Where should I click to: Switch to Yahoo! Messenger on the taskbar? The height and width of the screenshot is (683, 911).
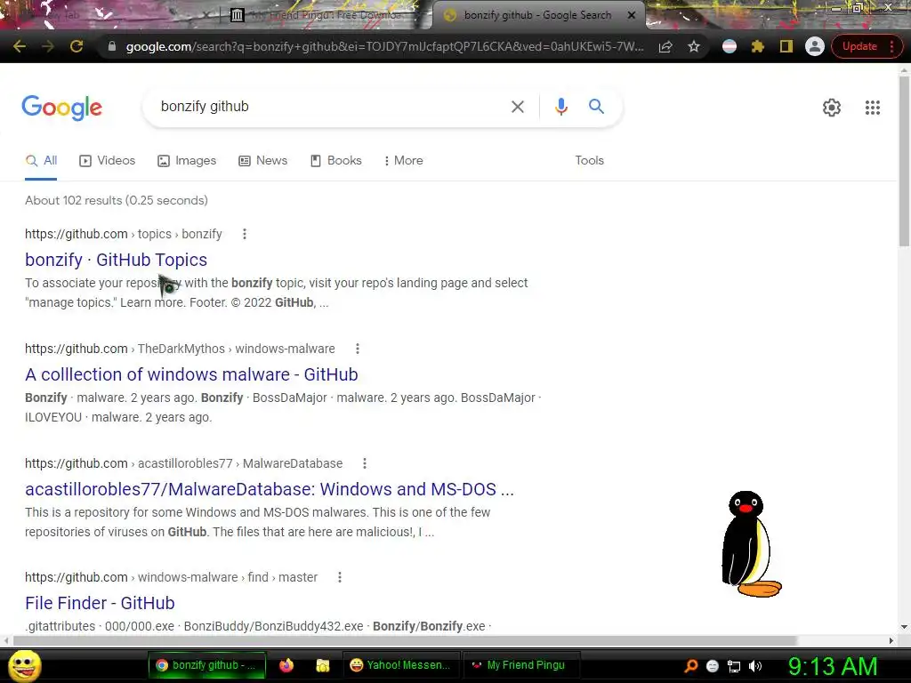point(401,665)
